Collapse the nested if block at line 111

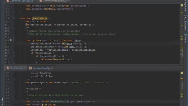click(14, 56)
